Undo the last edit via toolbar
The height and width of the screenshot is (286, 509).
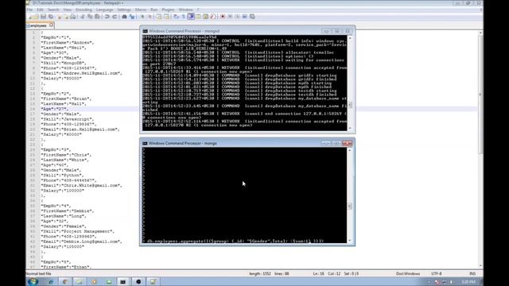tap(107, 17)
